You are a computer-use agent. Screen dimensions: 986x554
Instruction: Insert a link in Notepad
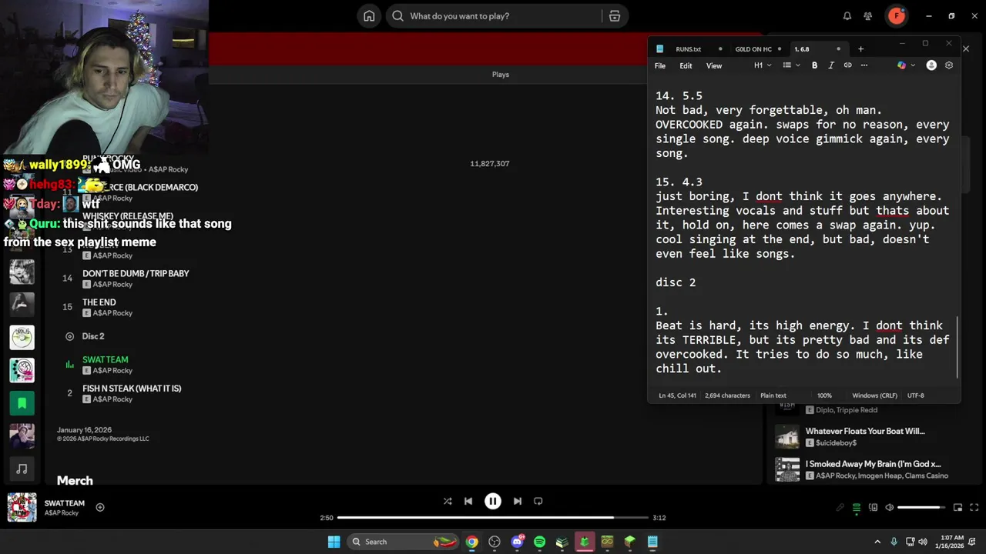[847, 65]
